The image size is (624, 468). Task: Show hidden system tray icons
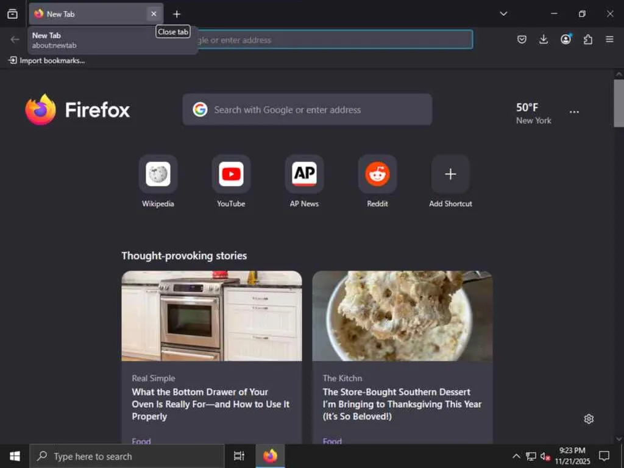(516, 456)
